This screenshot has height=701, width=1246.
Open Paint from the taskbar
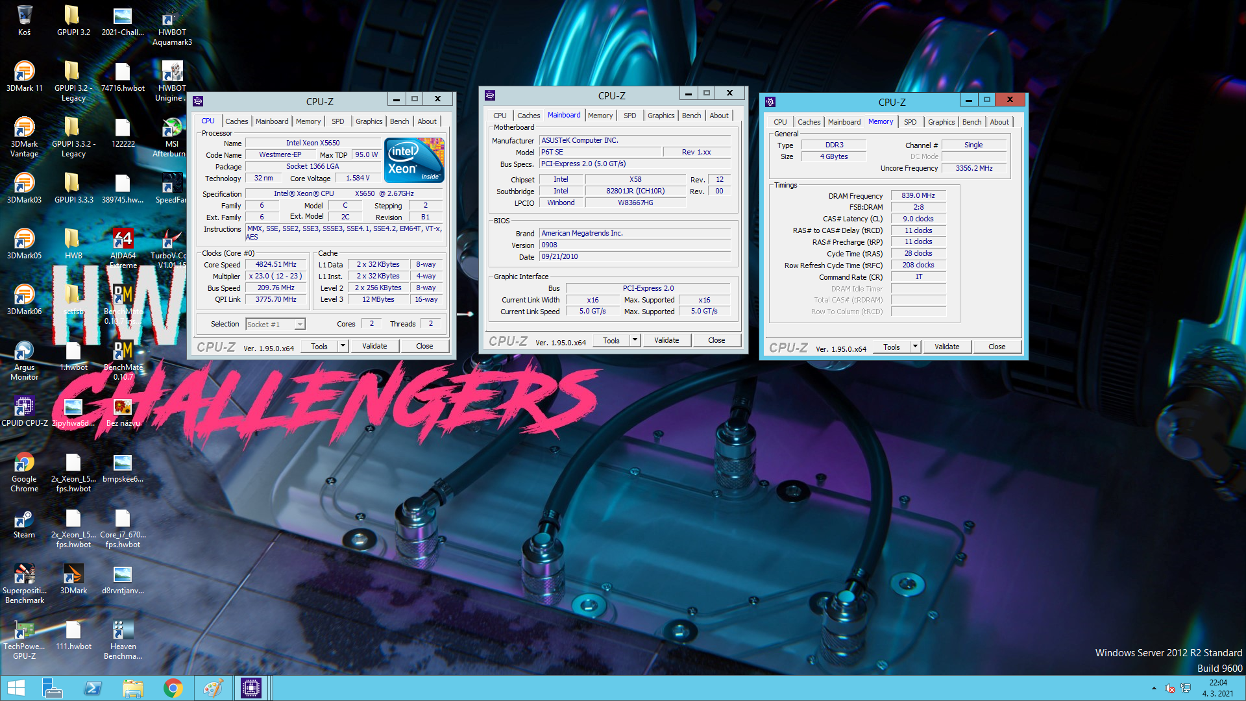[213, 688]
